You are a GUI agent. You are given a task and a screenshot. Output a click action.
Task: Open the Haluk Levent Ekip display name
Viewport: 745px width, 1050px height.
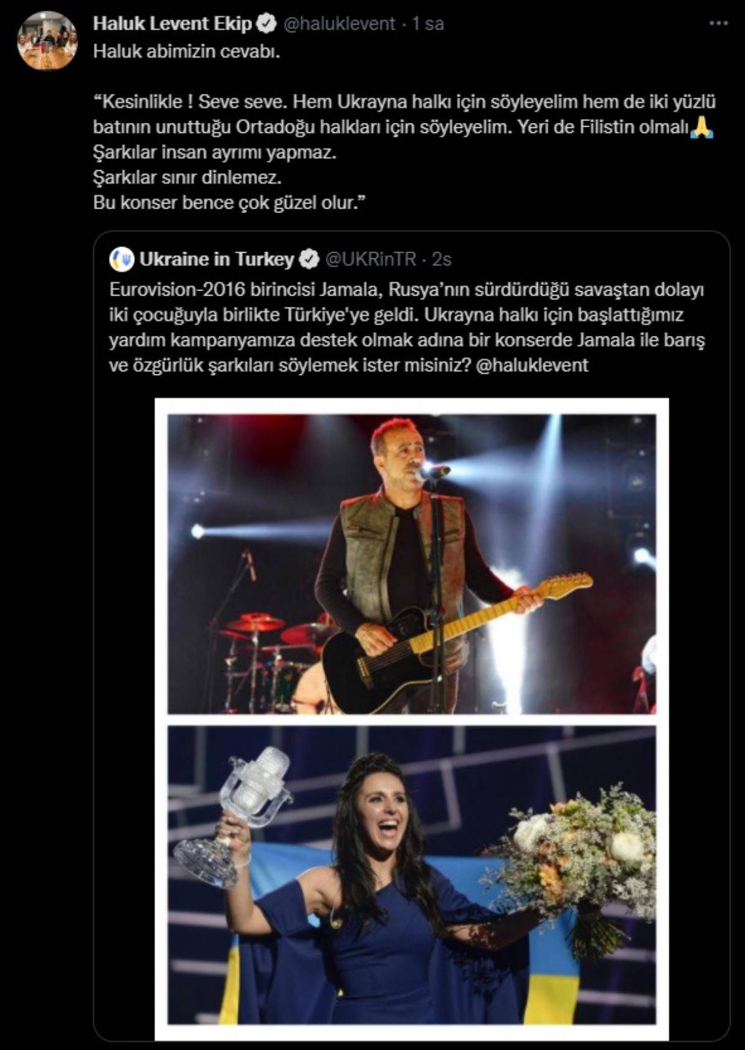(173, 24)
